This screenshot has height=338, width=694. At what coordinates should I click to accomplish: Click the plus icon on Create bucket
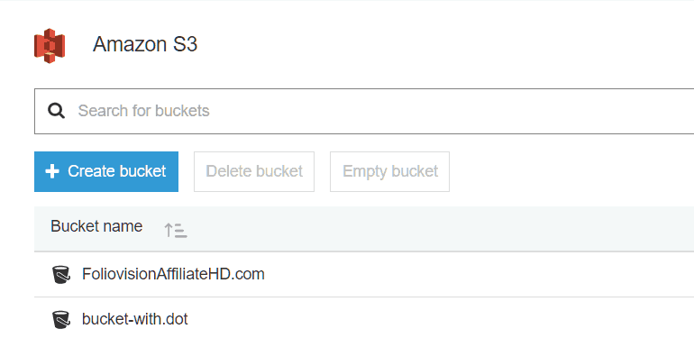[x=52, y=171]
